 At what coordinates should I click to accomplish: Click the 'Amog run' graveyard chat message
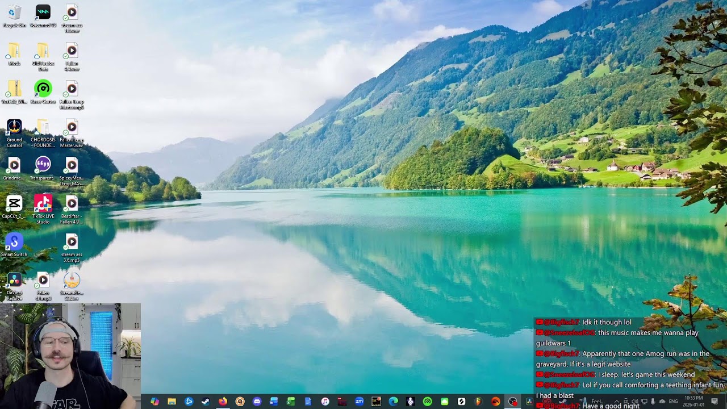click(622, 359)
